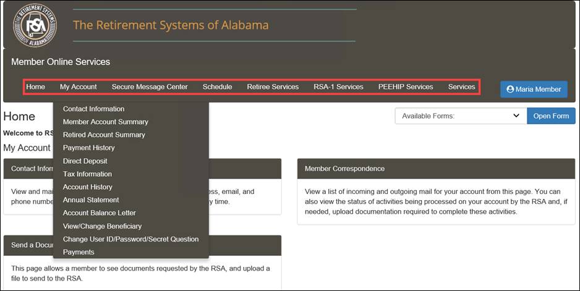The image size is (580, 291).
Task: Open the My Account menu
Action: click(79, 87)
